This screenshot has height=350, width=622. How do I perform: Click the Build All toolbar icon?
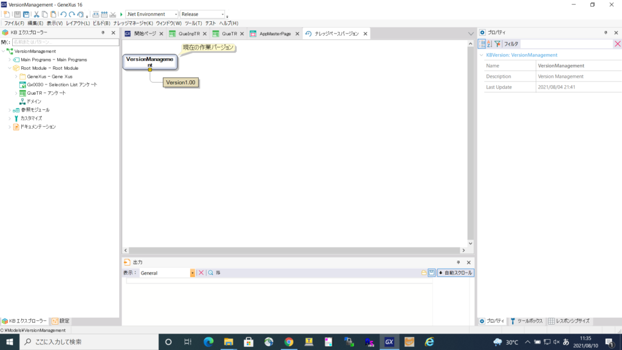tap(95, 15)
